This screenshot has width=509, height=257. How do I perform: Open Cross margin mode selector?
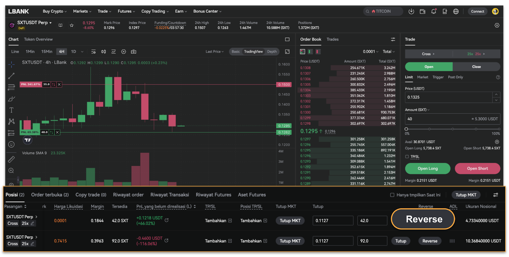point(428,54)
